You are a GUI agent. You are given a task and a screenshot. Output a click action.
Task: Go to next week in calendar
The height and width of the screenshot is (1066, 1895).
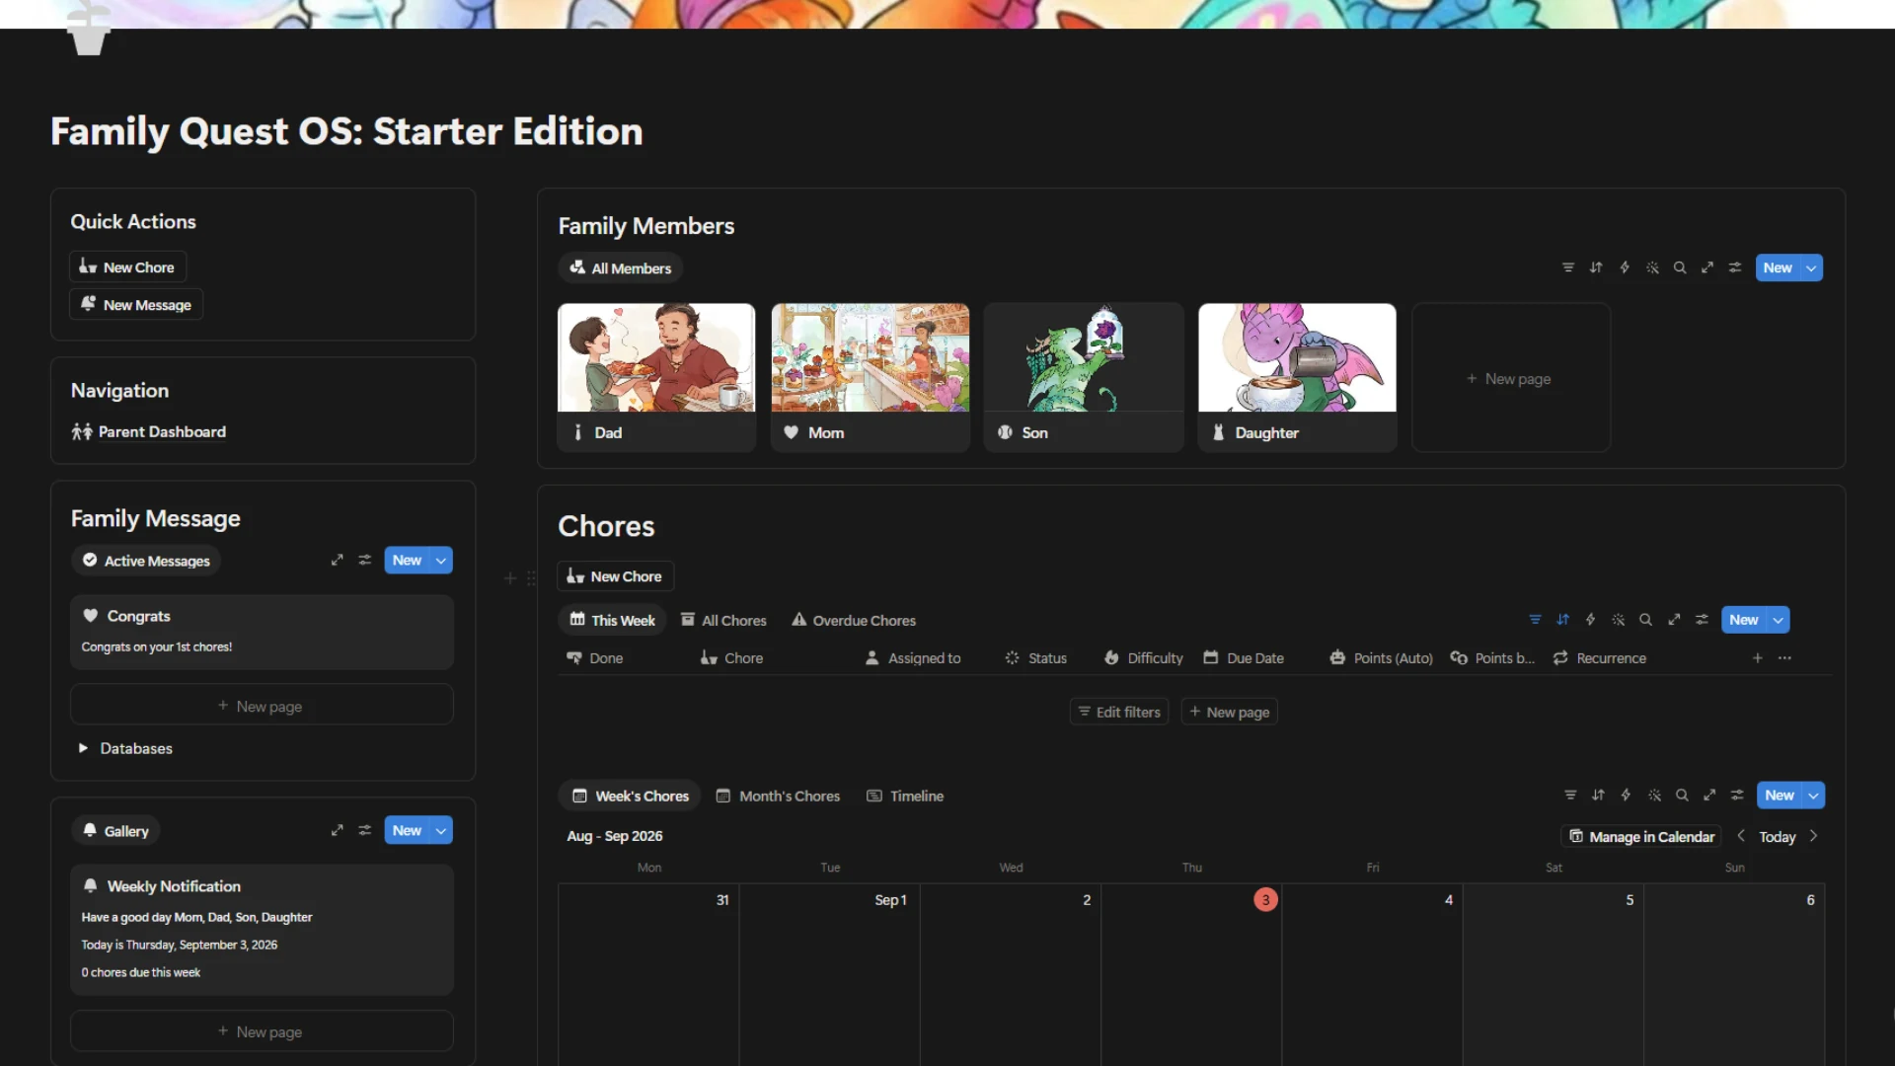coord(1813,836)
